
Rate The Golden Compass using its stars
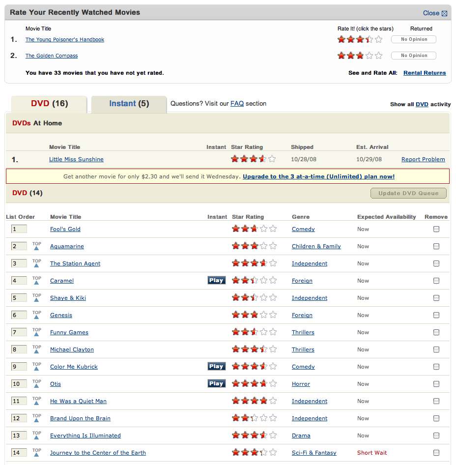point(359,56)
